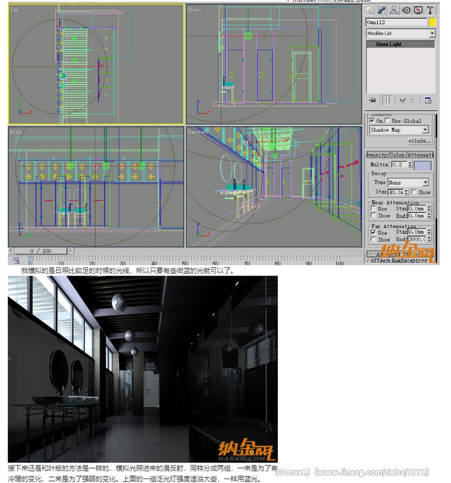Click the time slider showing 0 / 100

point(41,251)
